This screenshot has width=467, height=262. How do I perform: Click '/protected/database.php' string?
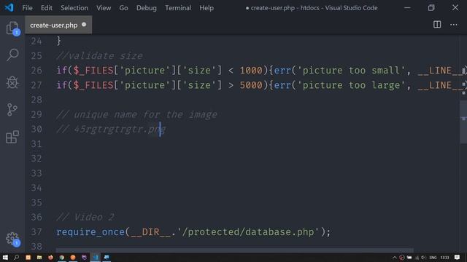coord(248,232)
